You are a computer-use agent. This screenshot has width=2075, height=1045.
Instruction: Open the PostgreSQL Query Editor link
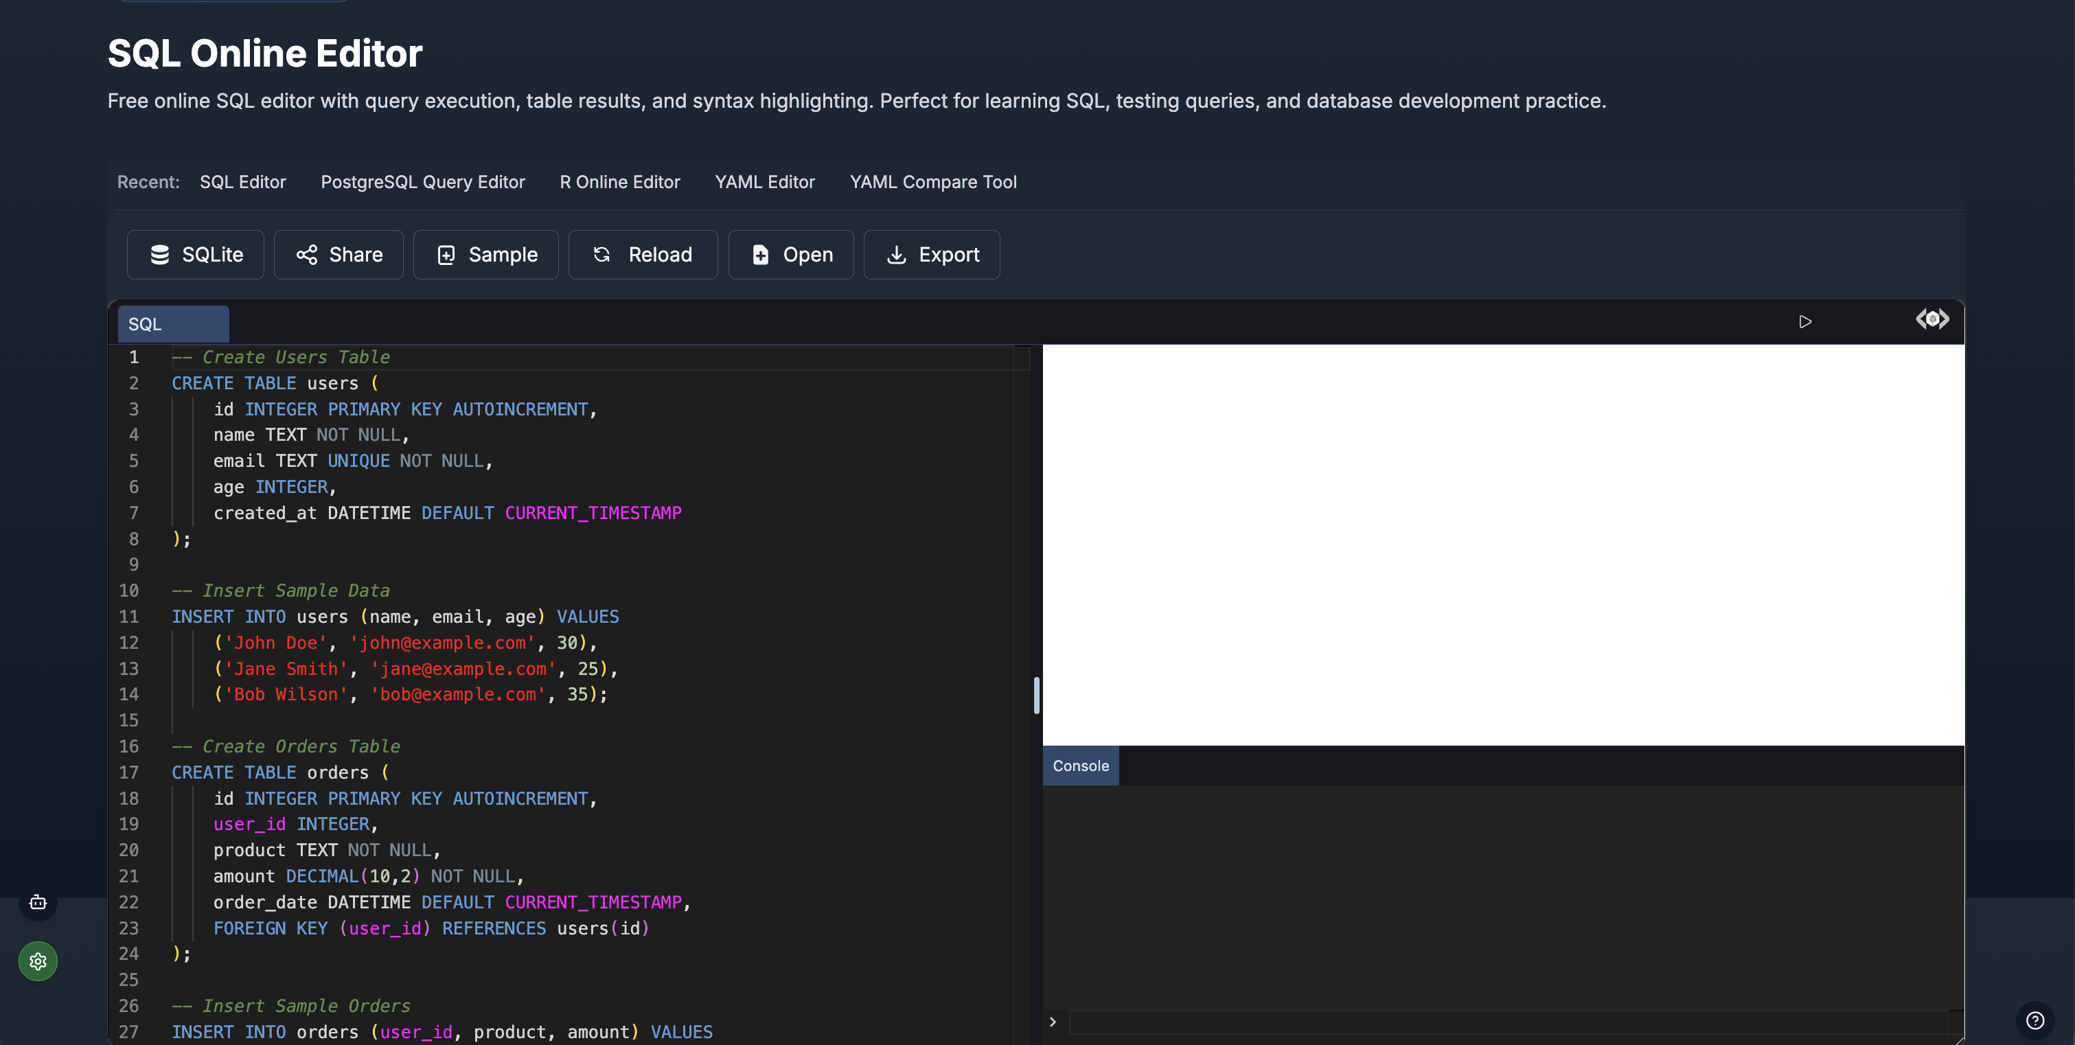[x=422, y=182]
